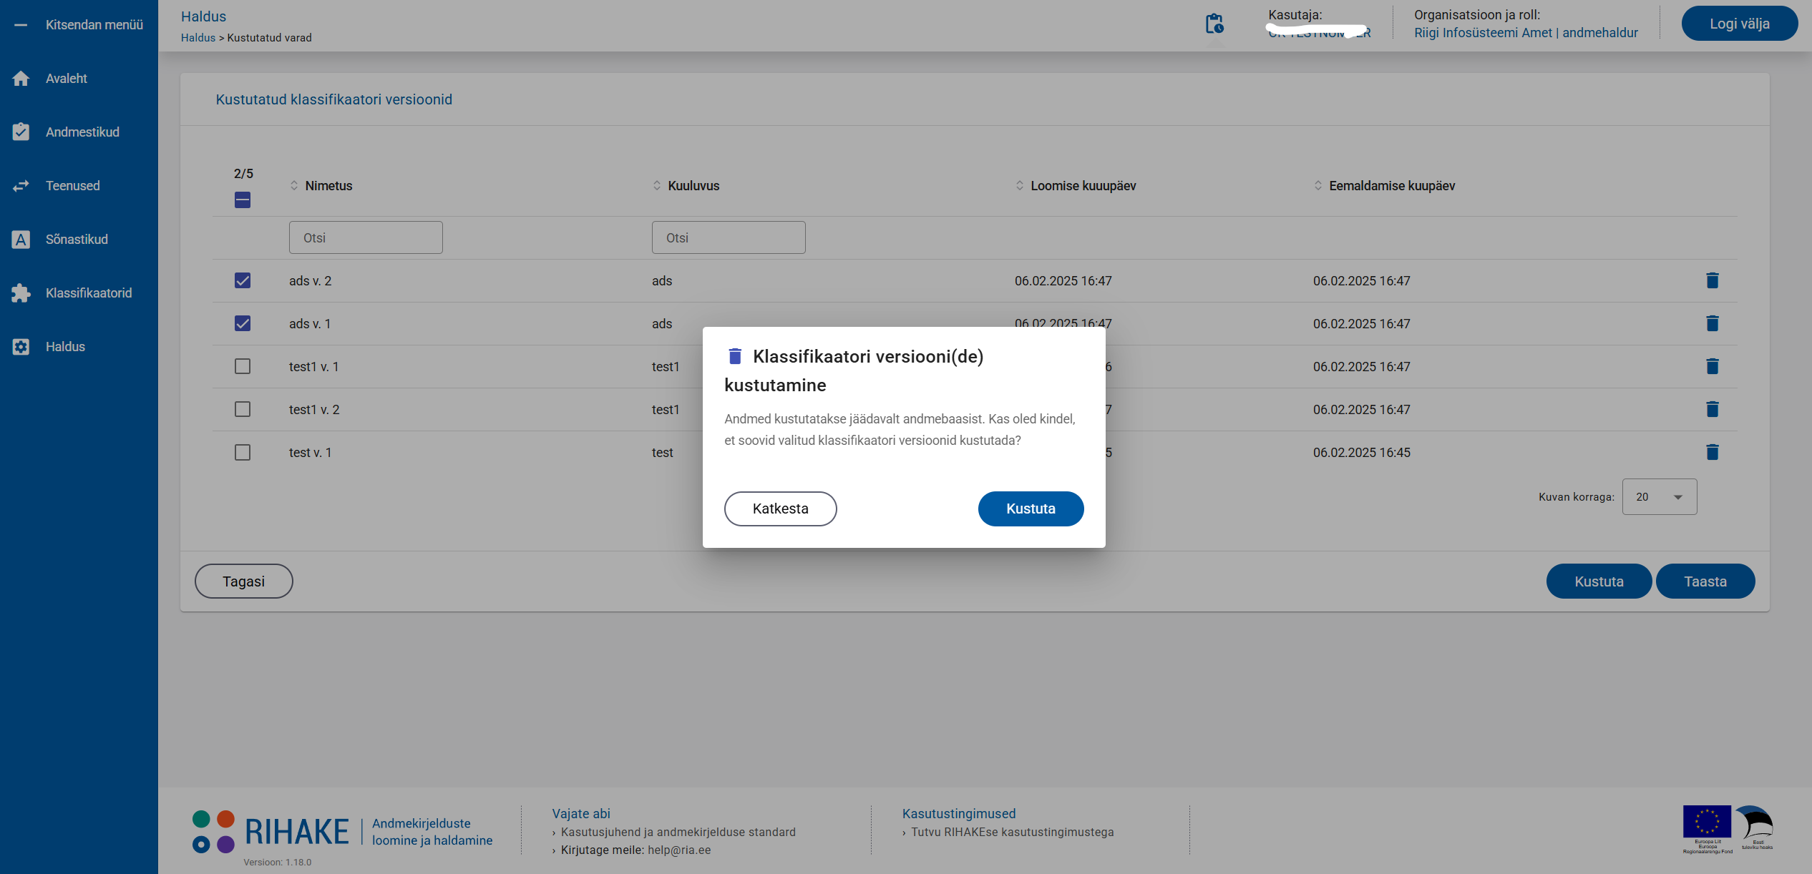Open the Kuvan korraga 20 dropdown
Viewport: 1812px width, 874px height.
point(1659,497)
